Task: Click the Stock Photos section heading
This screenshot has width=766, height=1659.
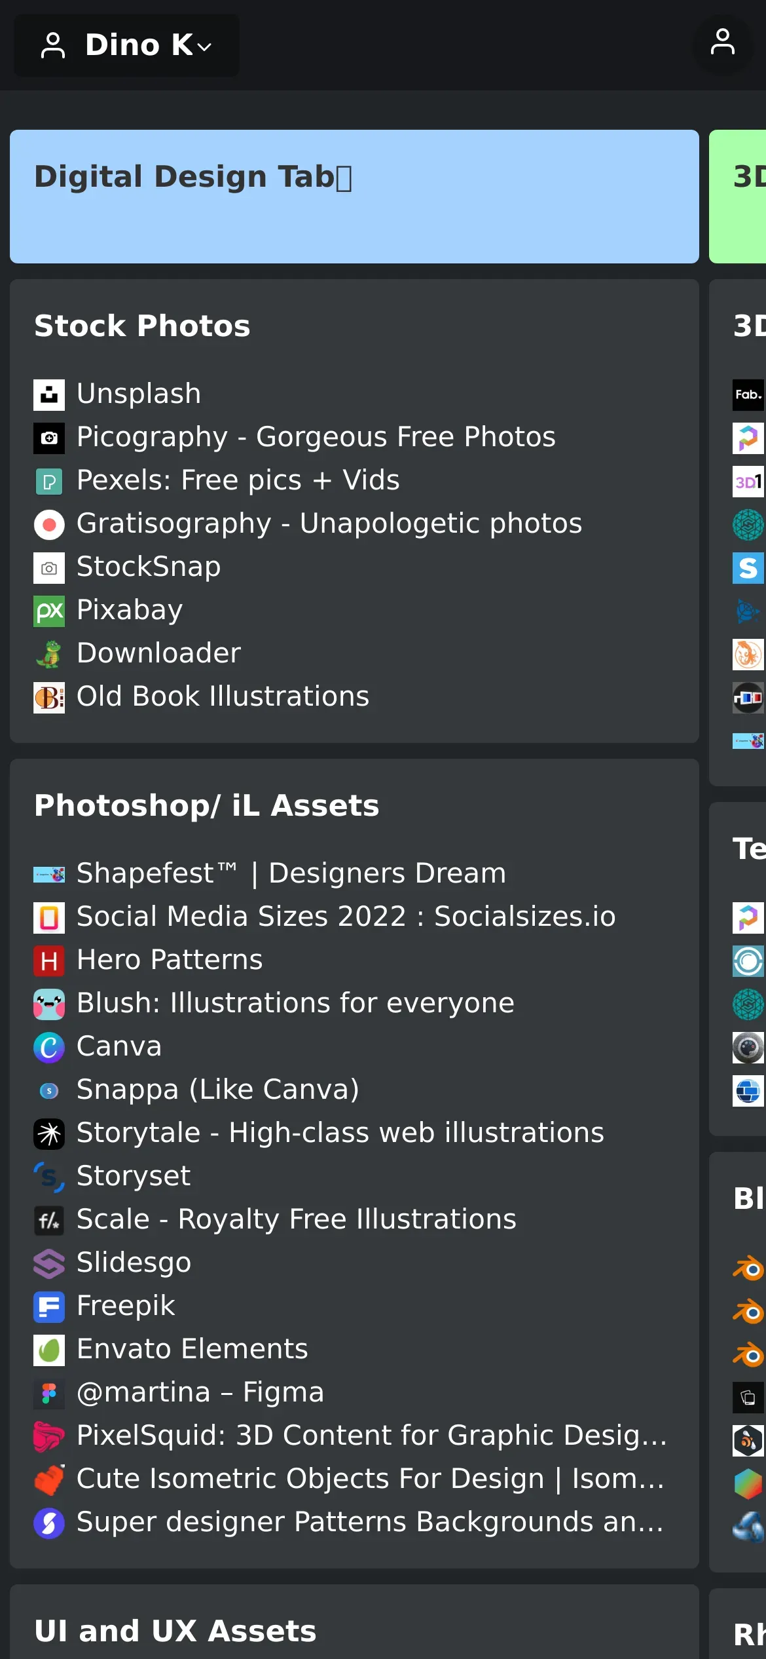Action: 142,326
